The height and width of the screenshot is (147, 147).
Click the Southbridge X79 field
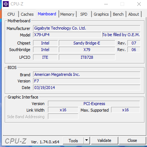pyautogui.click(x=87, y=50)
